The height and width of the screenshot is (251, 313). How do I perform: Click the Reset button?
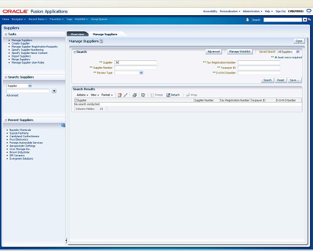(x=281, y=80)
